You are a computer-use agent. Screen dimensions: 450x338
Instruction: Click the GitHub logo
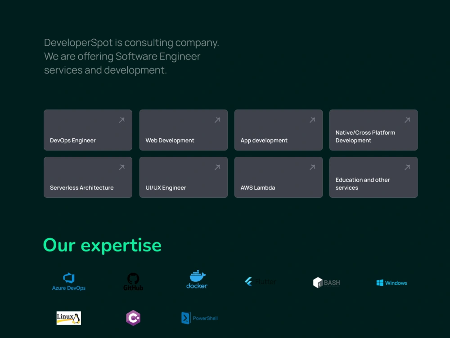tap(133, 282)
